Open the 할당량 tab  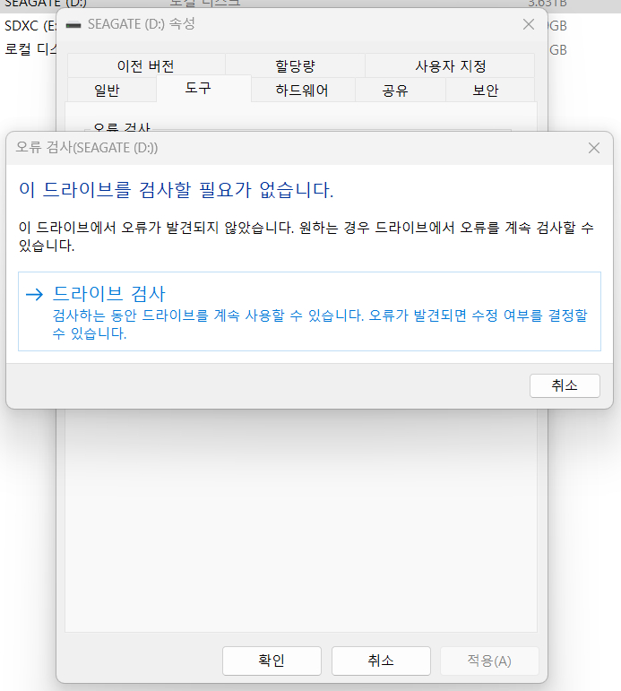coord(296,66)
